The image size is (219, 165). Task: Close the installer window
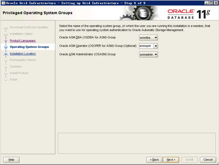(x=216, y=3)
